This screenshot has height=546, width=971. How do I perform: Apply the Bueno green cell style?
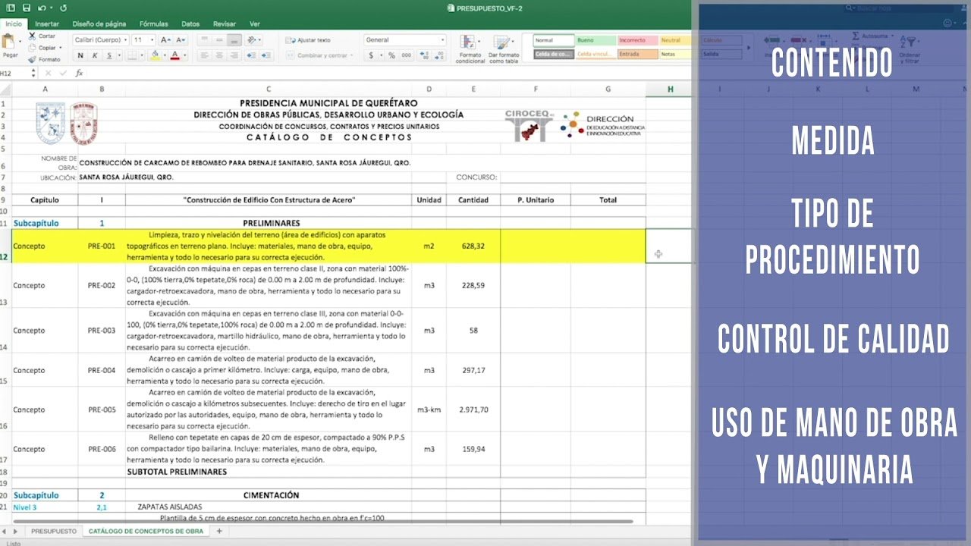point(594,40)
